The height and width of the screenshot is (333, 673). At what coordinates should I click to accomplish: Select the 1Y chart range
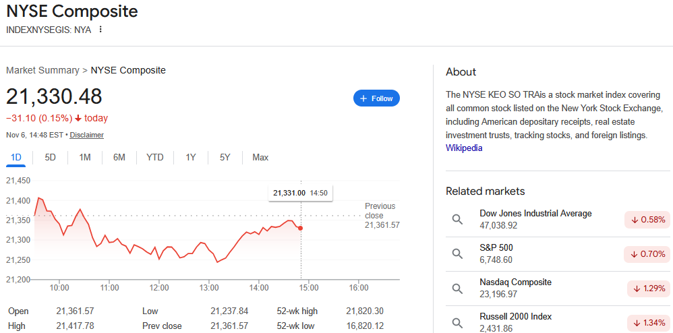[x=191, y=157]
